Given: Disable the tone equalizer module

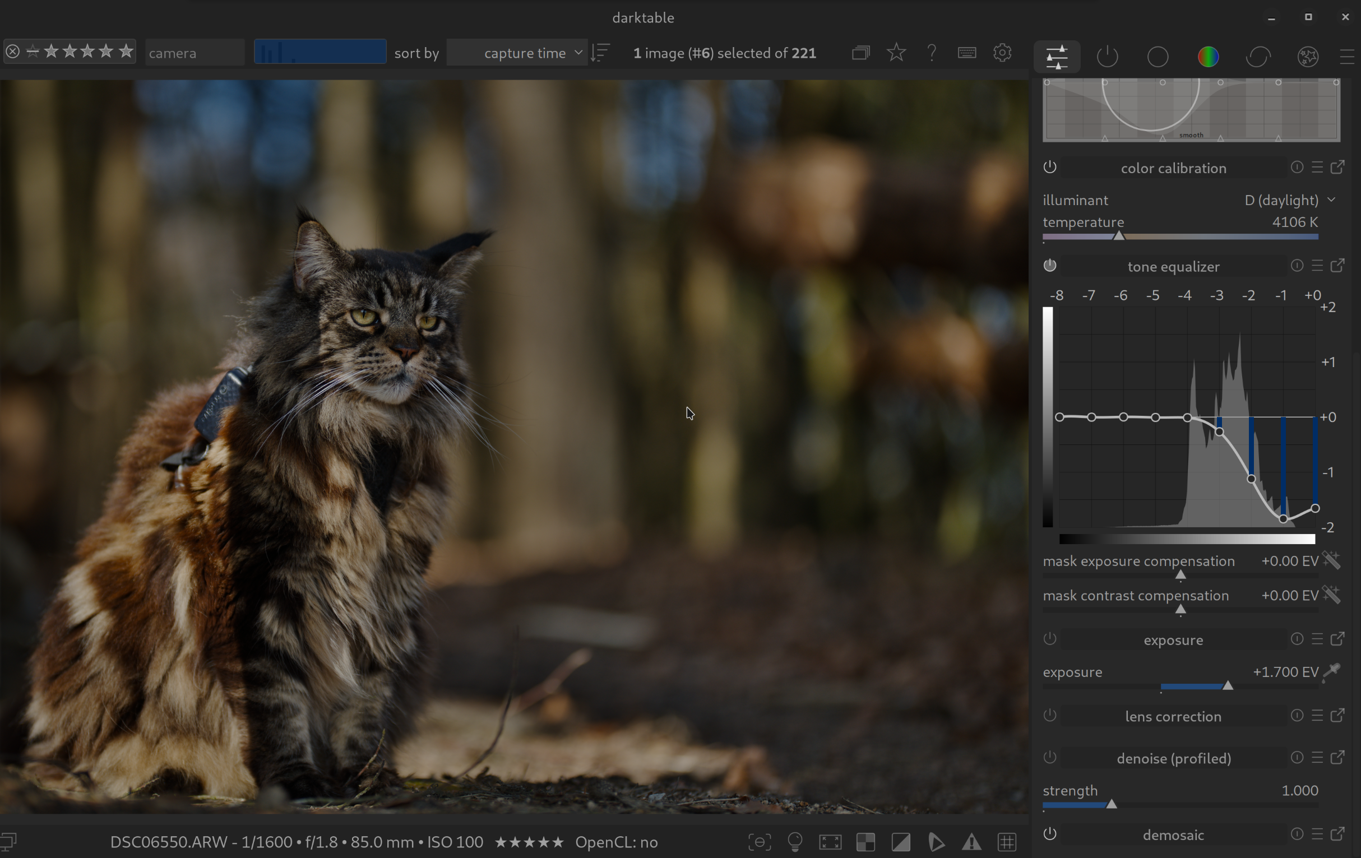Looking at the screenshot, I should point(1049,266).
